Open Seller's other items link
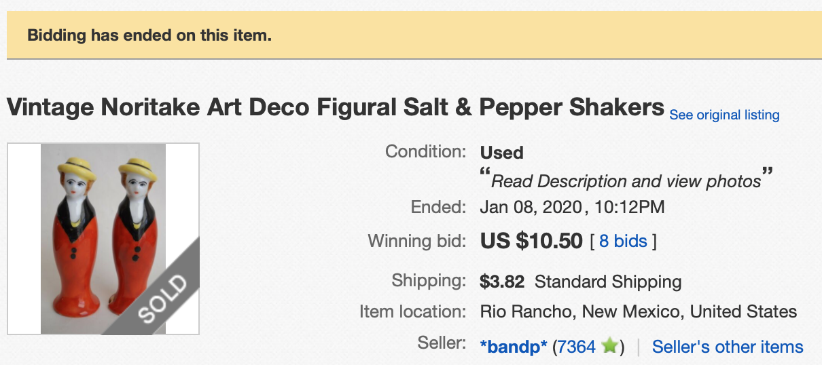The height and width of the screenshot is (365, 822). pos(728,346)
